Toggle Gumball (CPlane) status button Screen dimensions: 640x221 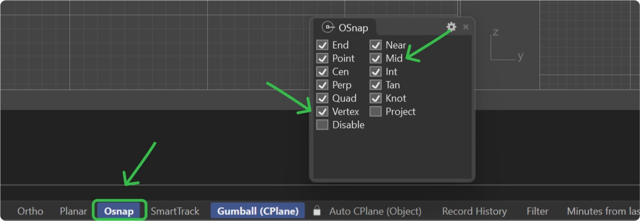258,211
